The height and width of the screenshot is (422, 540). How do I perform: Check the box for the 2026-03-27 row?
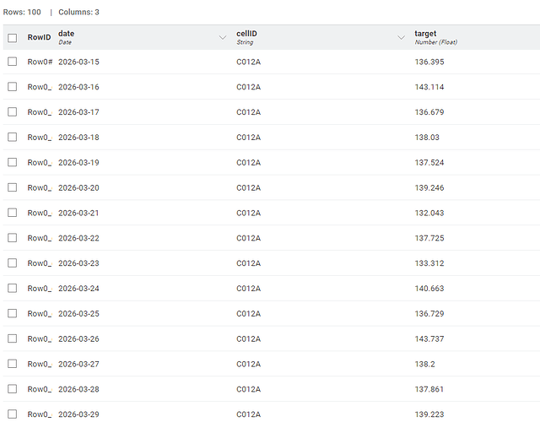pos(12,364)
